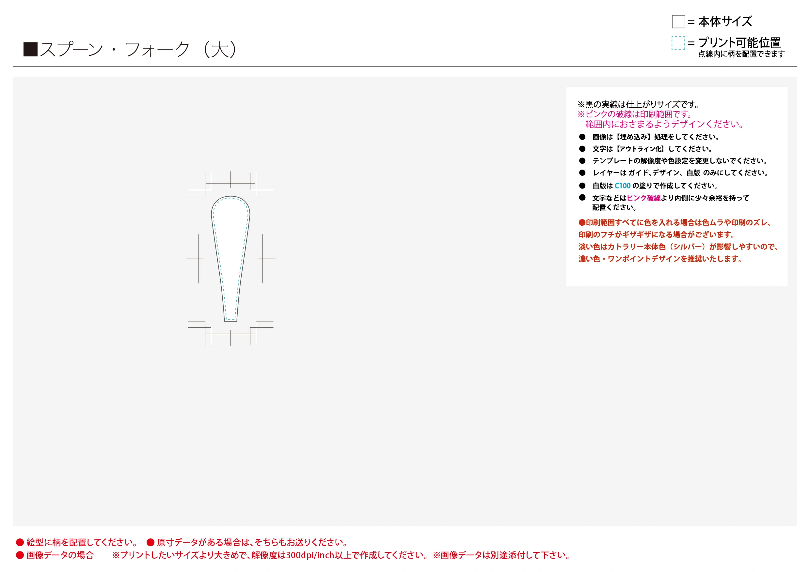Screen dimensions: 810x572
Task: Click the right side registration cross mark
Action: coord(262,259)
